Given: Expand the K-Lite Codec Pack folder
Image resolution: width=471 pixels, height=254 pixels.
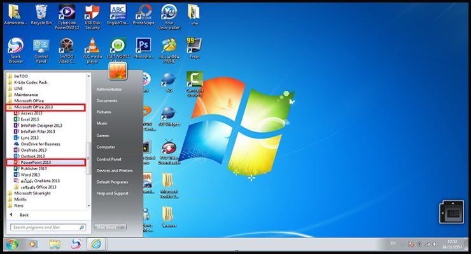Looking at the screenshot, I should pos(30,83).
